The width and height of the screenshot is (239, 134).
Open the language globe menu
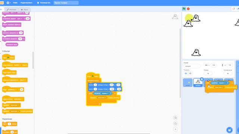[x=8, y=3]
